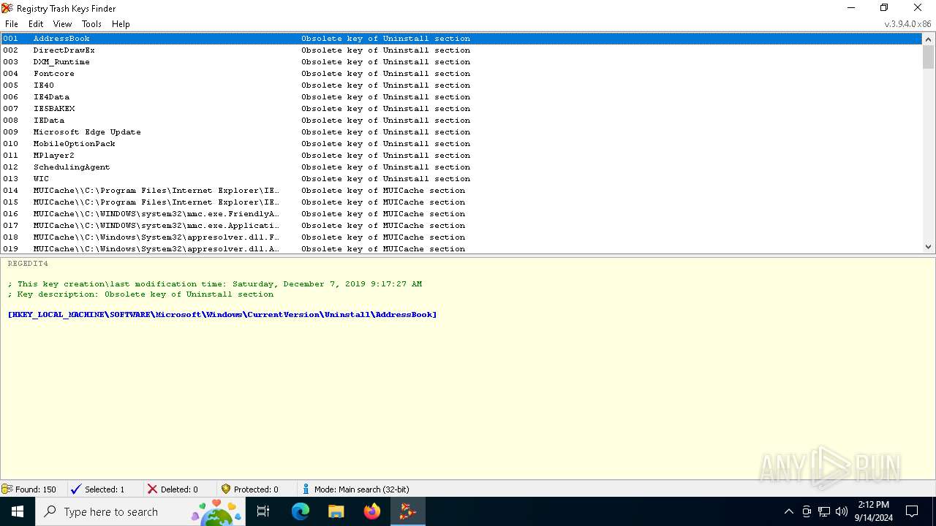This screenshot has width=936, height=526.
Task: Select row 013 WIC
Action: point(461,179)
